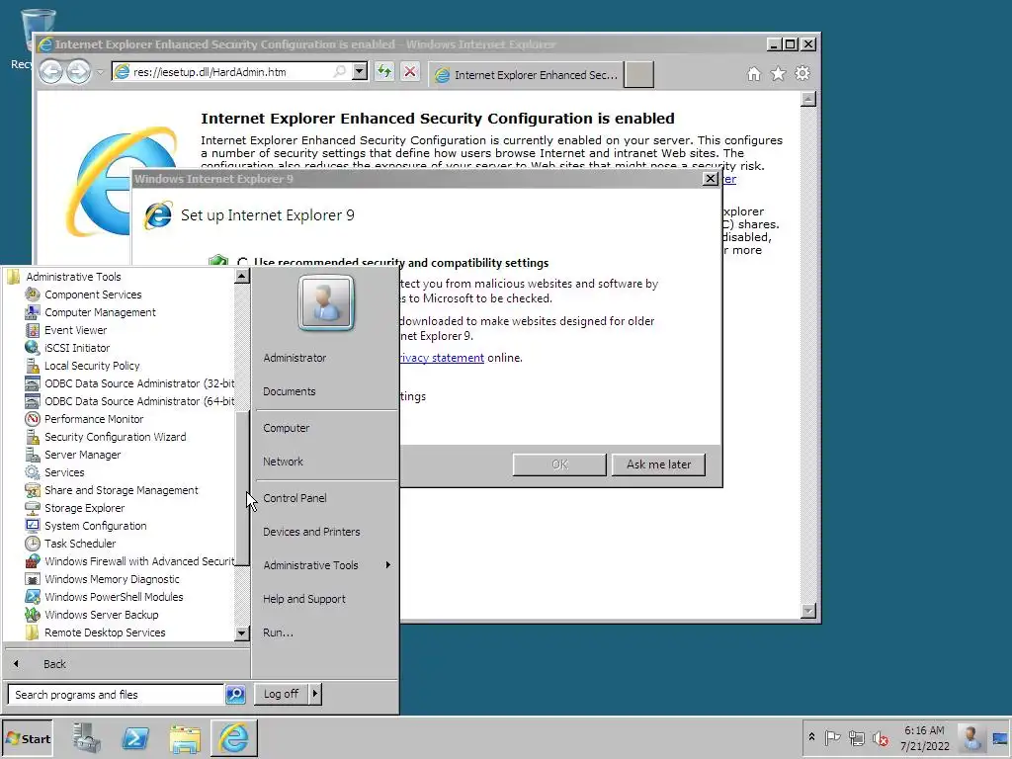Open a new tab in IE
This screenshot has height=759, width=1012.
(639, 74)
